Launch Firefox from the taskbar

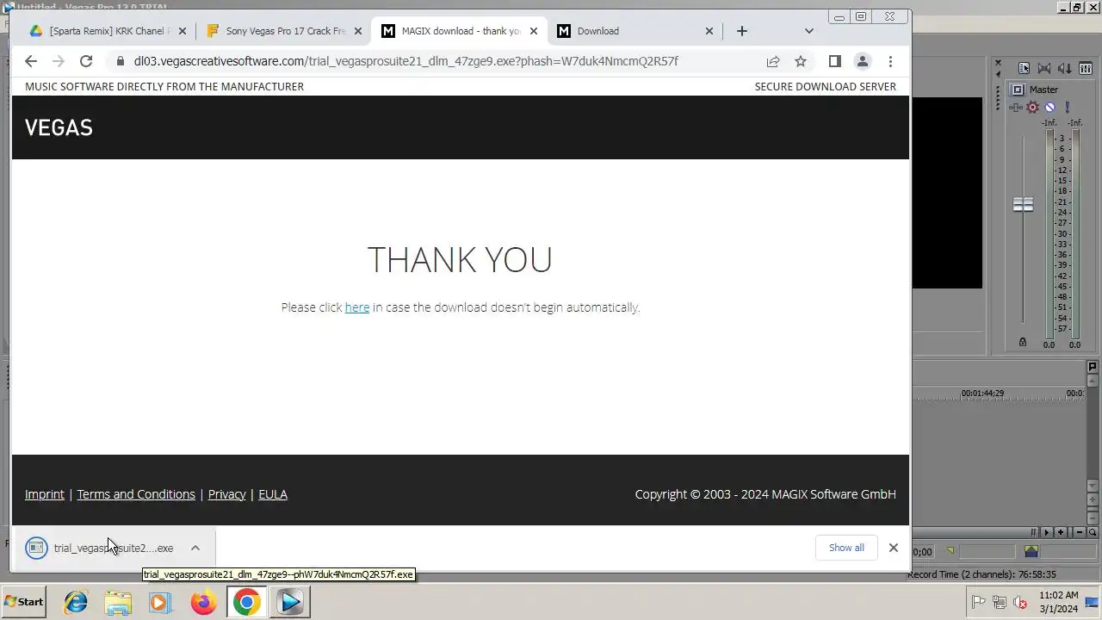[204, 602]
